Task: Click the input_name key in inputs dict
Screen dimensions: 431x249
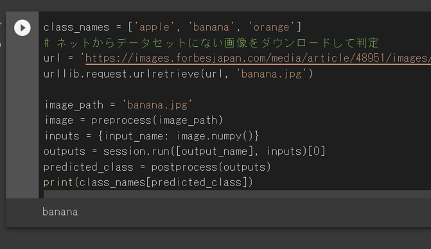Action: (x=134, y=136)
